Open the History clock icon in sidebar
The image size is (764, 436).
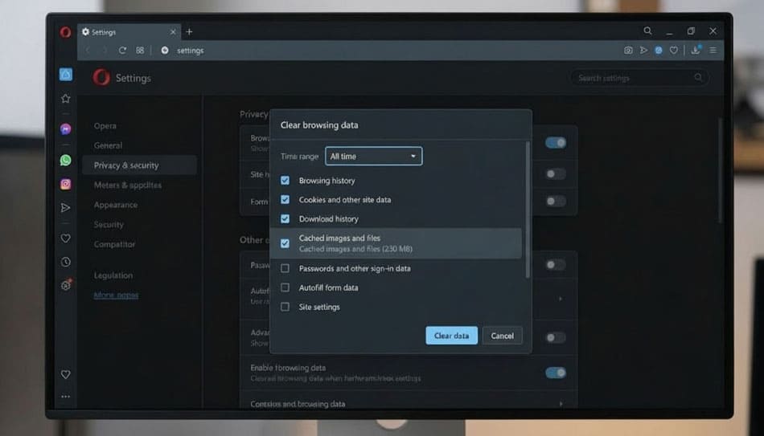click(x=66, y=262)
